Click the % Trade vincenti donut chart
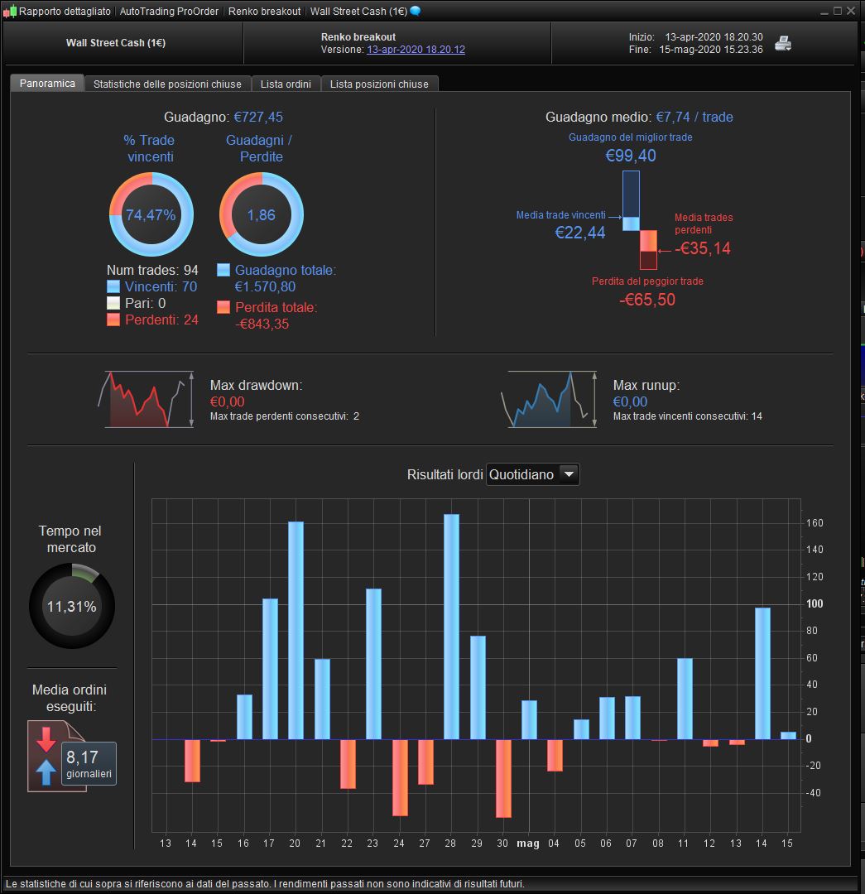This screenshot has width=865, height=894. [x=151, y=214]
